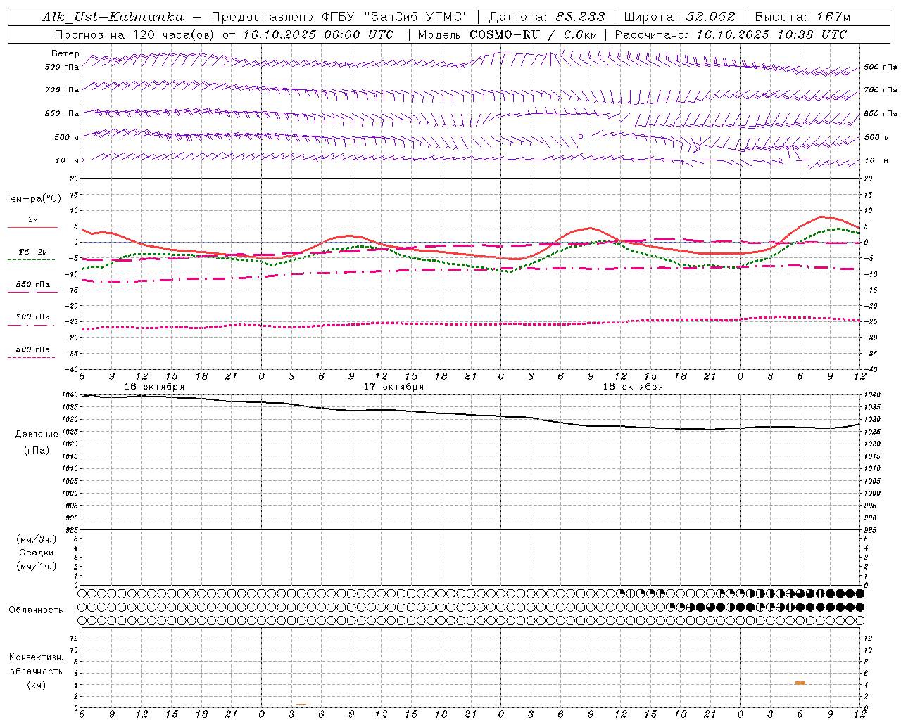Click the Осадки precipitation panel label

[x=36, y=553]
